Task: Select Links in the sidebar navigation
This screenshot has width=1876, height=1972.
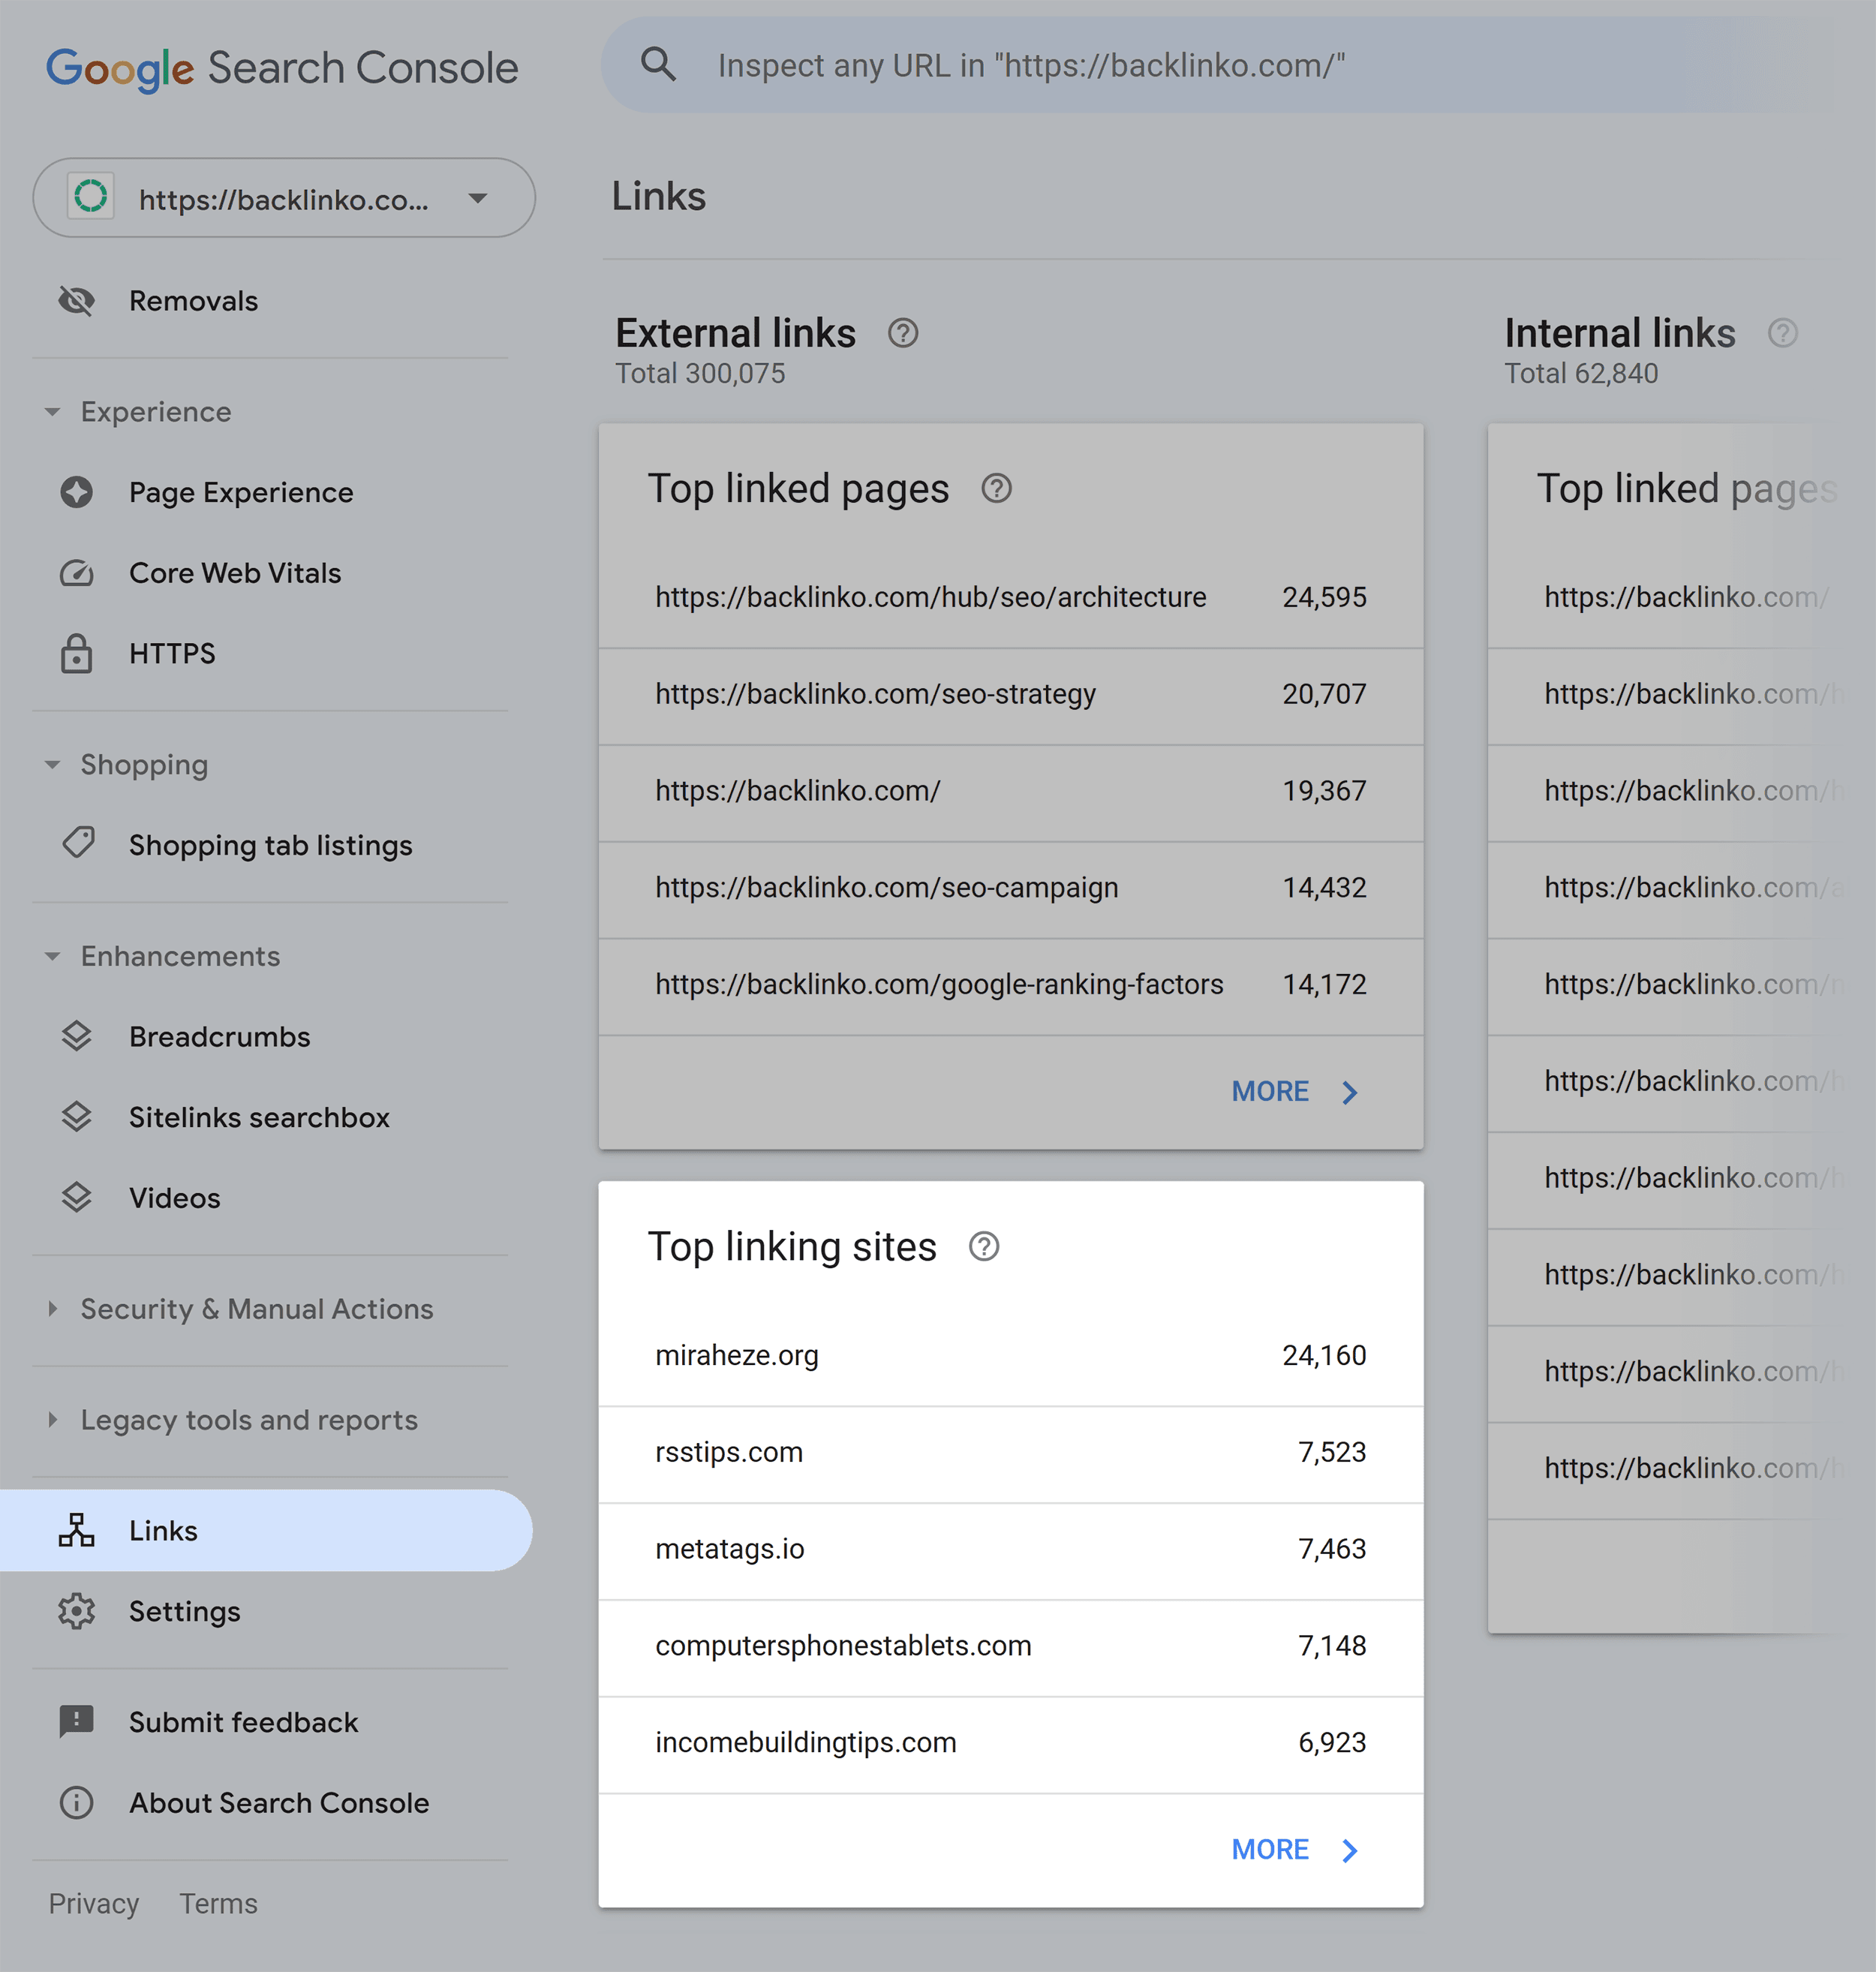Action: [x=163, y=1530]
